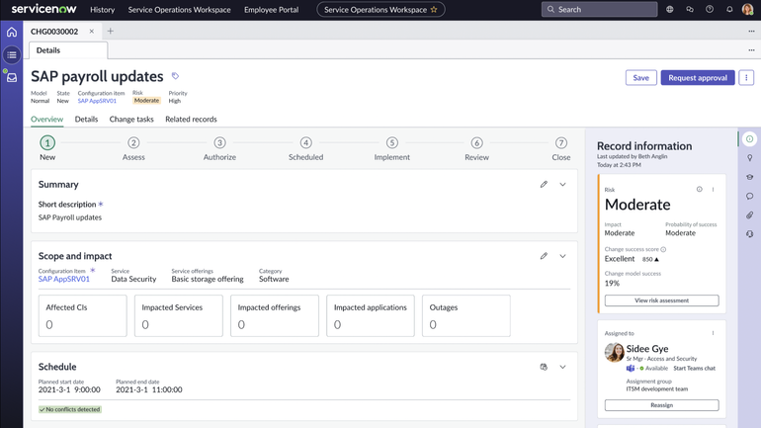Click the Impacted offerings card
This screenshot has height=428, width=761.
[x=275, y=316]
